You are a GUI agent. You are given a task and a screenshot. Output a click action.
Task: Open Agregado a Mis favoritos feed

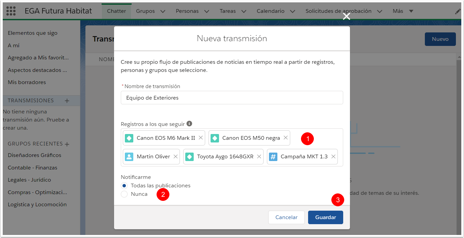(38, 58)
